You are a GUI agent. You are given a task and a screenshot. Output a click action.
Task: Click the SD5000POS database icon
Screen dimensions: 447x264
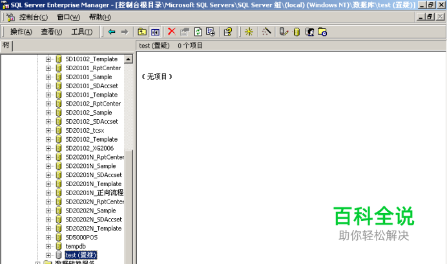59,238
